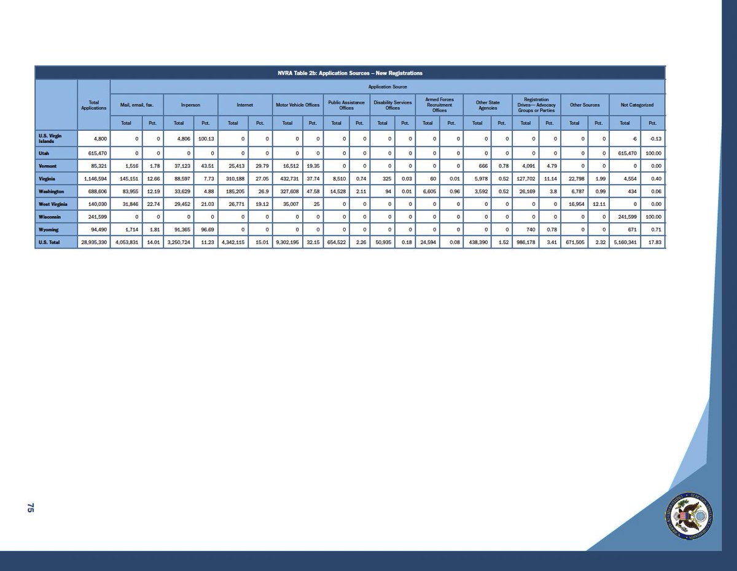Click the 'Disability Services Offices' header
Viewport: 737px width, 571px height.
click(391, 105)
